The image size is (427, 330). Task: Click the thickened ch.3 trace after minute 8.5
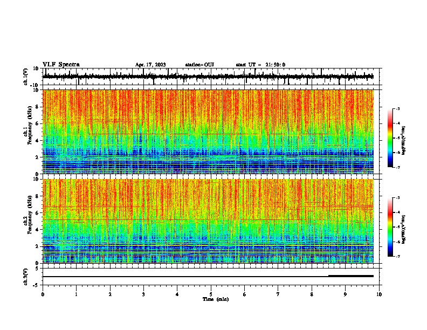click(351, 276)
